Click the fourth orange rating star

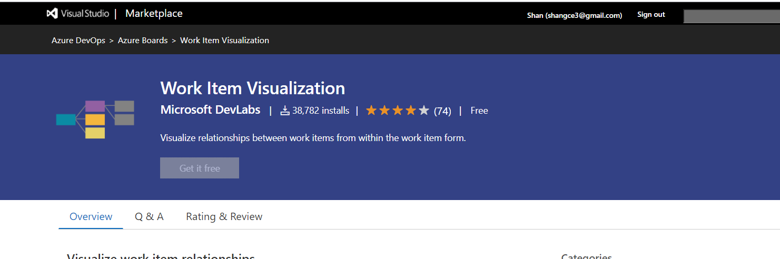411,111
